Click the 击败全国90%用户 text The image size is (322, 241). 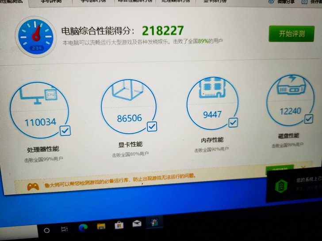[x=211, y=150]
